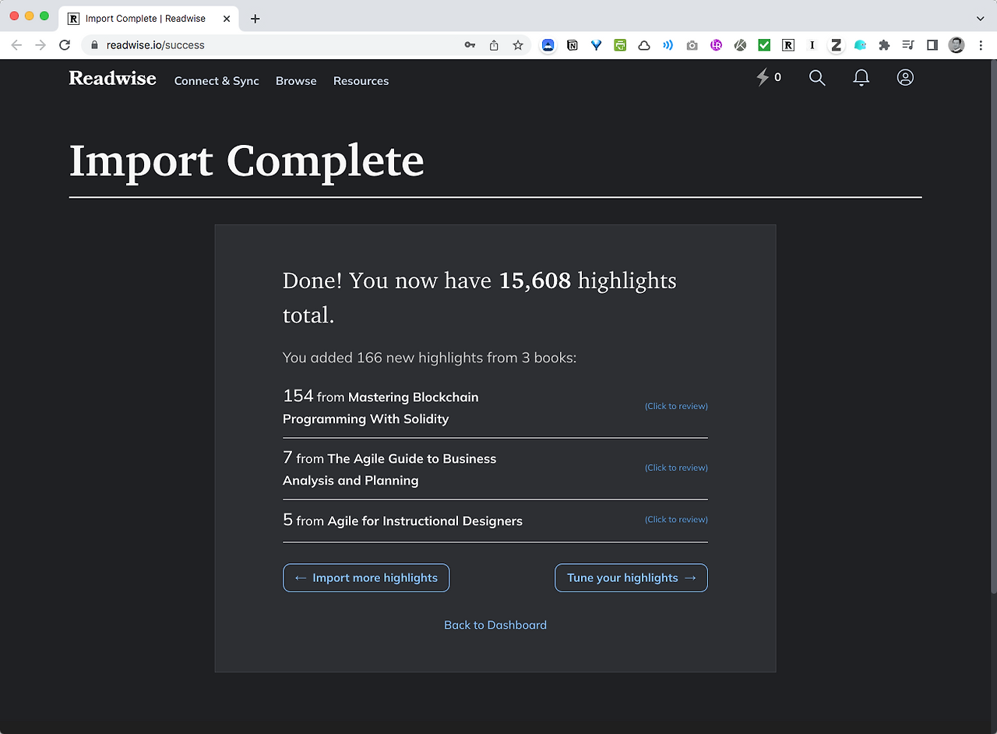Viewport: 997px width, 734px height.
Task: Click the green checkmark extension icon
Action: pos(764,45)
